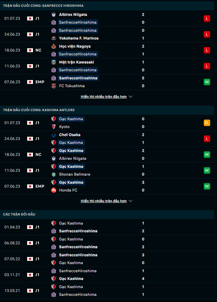Open the 03.11.21 head-to-head match row
The width and height of the screenshot is (217, 302).
pyautogui.click(x=107, y=275)
